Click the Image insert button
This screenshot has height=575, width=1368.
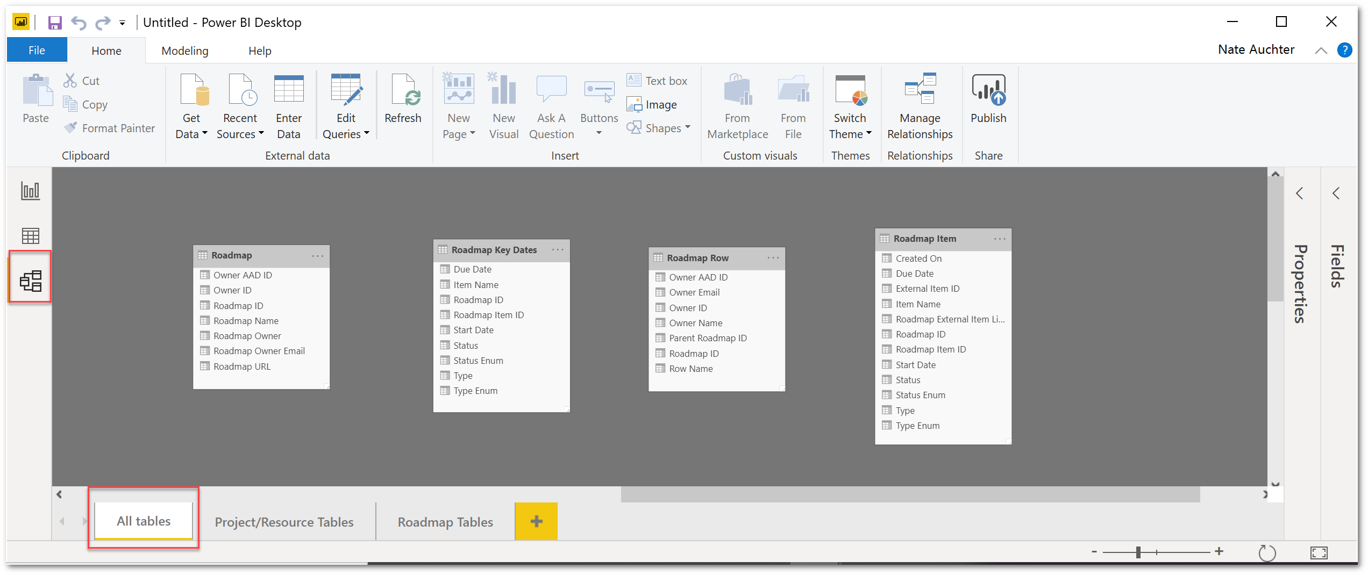[x=652, y=104]
